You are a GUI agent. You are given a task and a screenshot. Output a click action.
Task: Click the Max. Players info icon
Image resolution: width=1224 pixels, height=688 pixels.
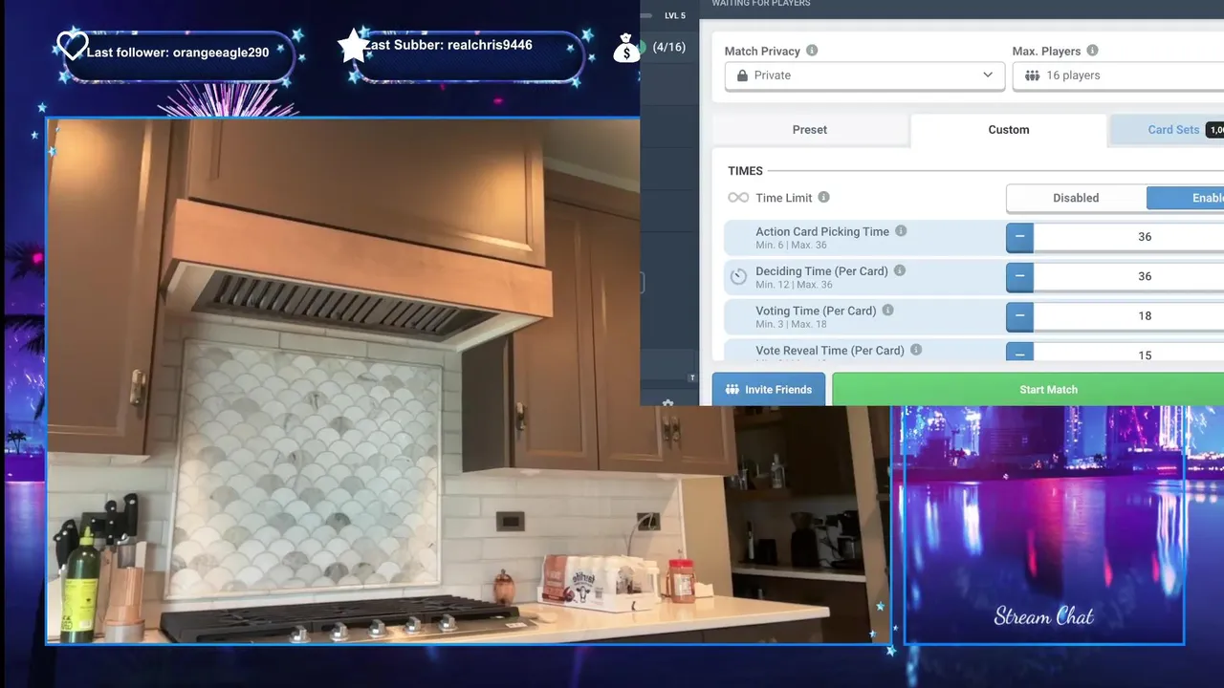tap(1092, 51)
